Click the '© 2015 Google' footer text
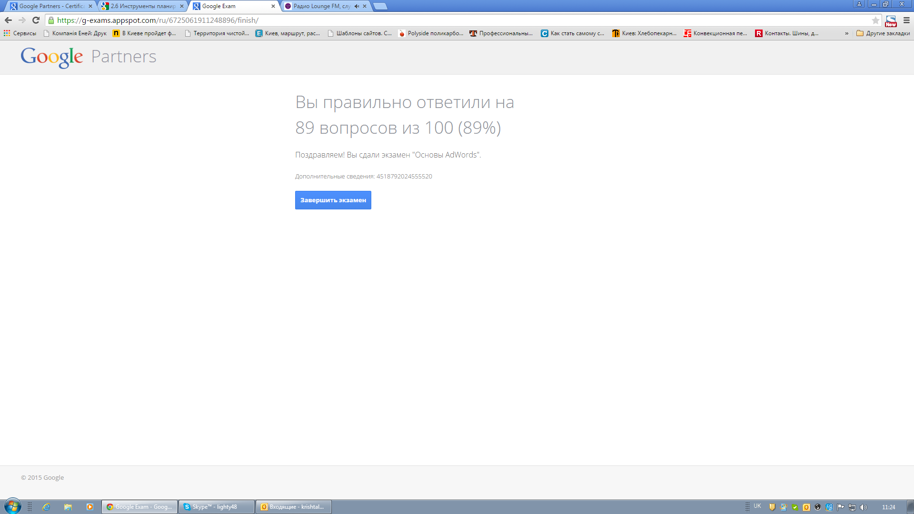Image resolution: width=914 pixels, height=514 pixels. (42, 478)
